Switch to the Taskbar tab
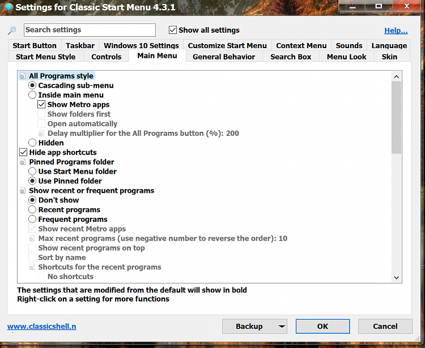Image resolution: width=425 pixels, height=348 pixels. coord(80,45)
